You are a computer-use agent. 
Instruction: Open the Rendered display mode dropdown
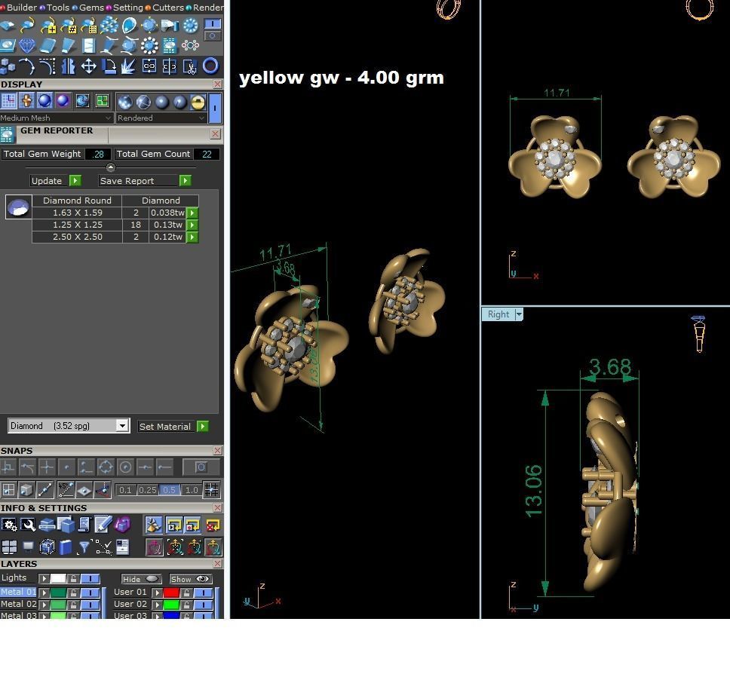(161, 118)
